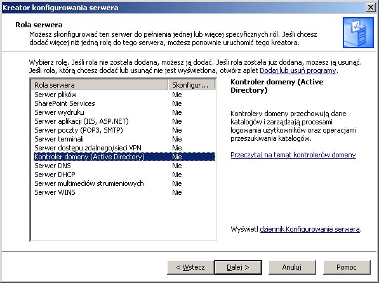Viewport: 379px width, 283px height.
Task: Select the Serwer plików role
Action: (123, 95)
